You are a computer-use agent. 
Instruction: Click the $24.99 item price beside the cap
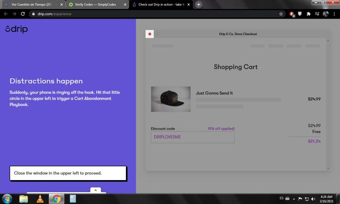tap(314, 99)
